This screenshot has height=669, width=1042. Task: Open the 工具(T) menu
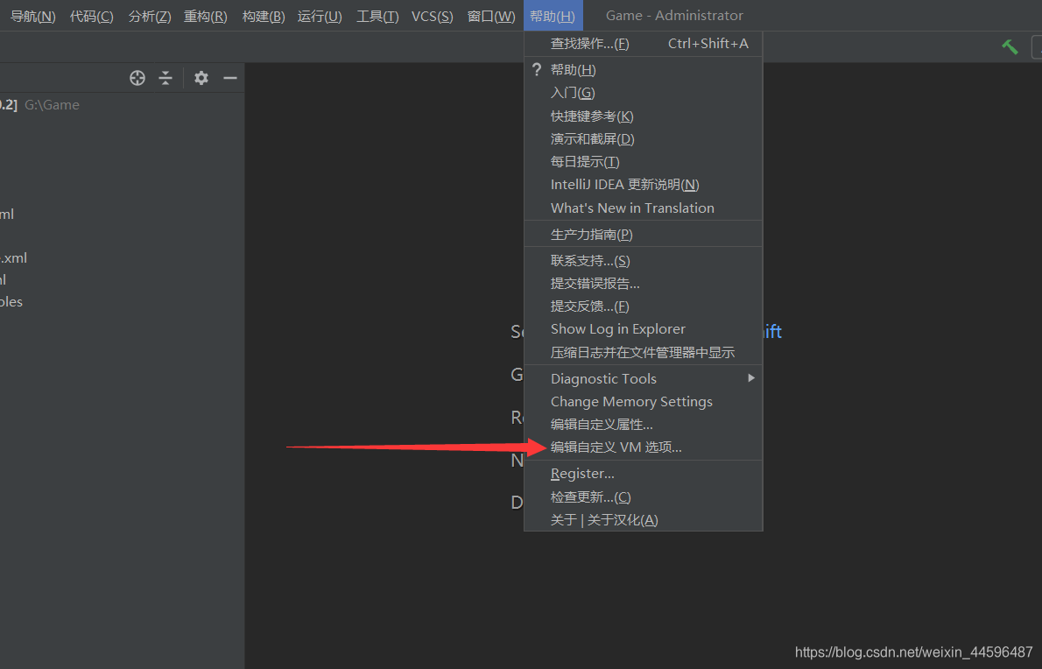tap(377, 16)
